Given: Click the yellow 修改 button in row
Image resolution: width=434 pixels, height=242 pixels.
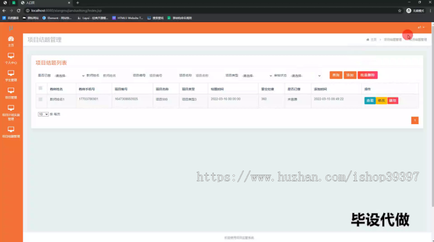Looking at the screenshot, I should pos(381,101).
